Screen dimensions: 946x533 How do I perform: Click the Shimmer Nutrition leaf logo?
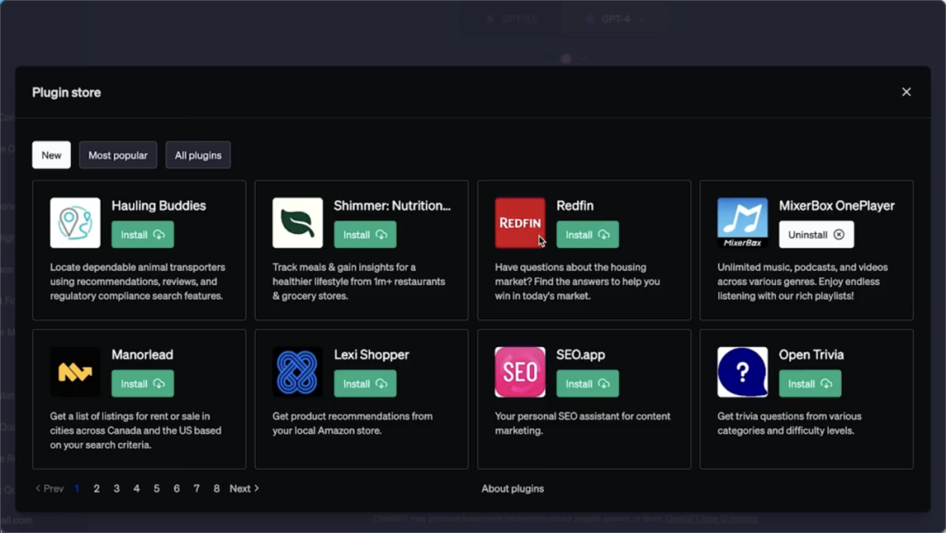(298, 223)
